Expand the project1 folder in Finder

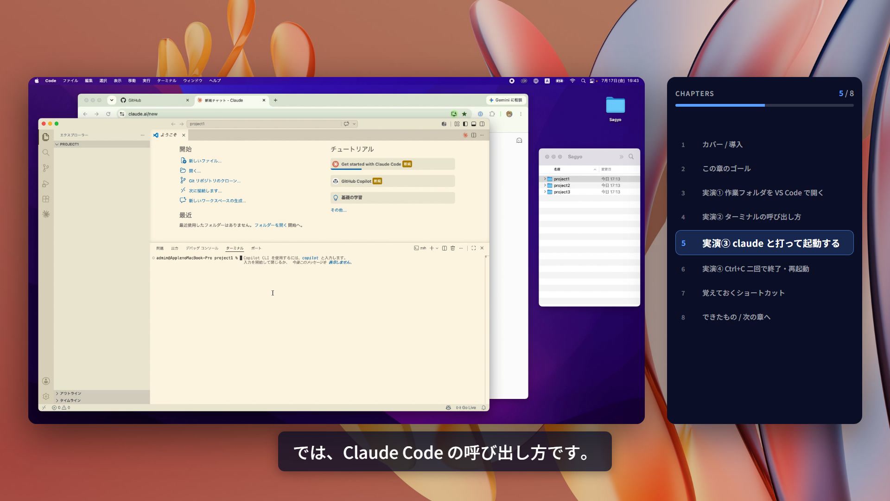pyautogui.click(x=545, y=179)
